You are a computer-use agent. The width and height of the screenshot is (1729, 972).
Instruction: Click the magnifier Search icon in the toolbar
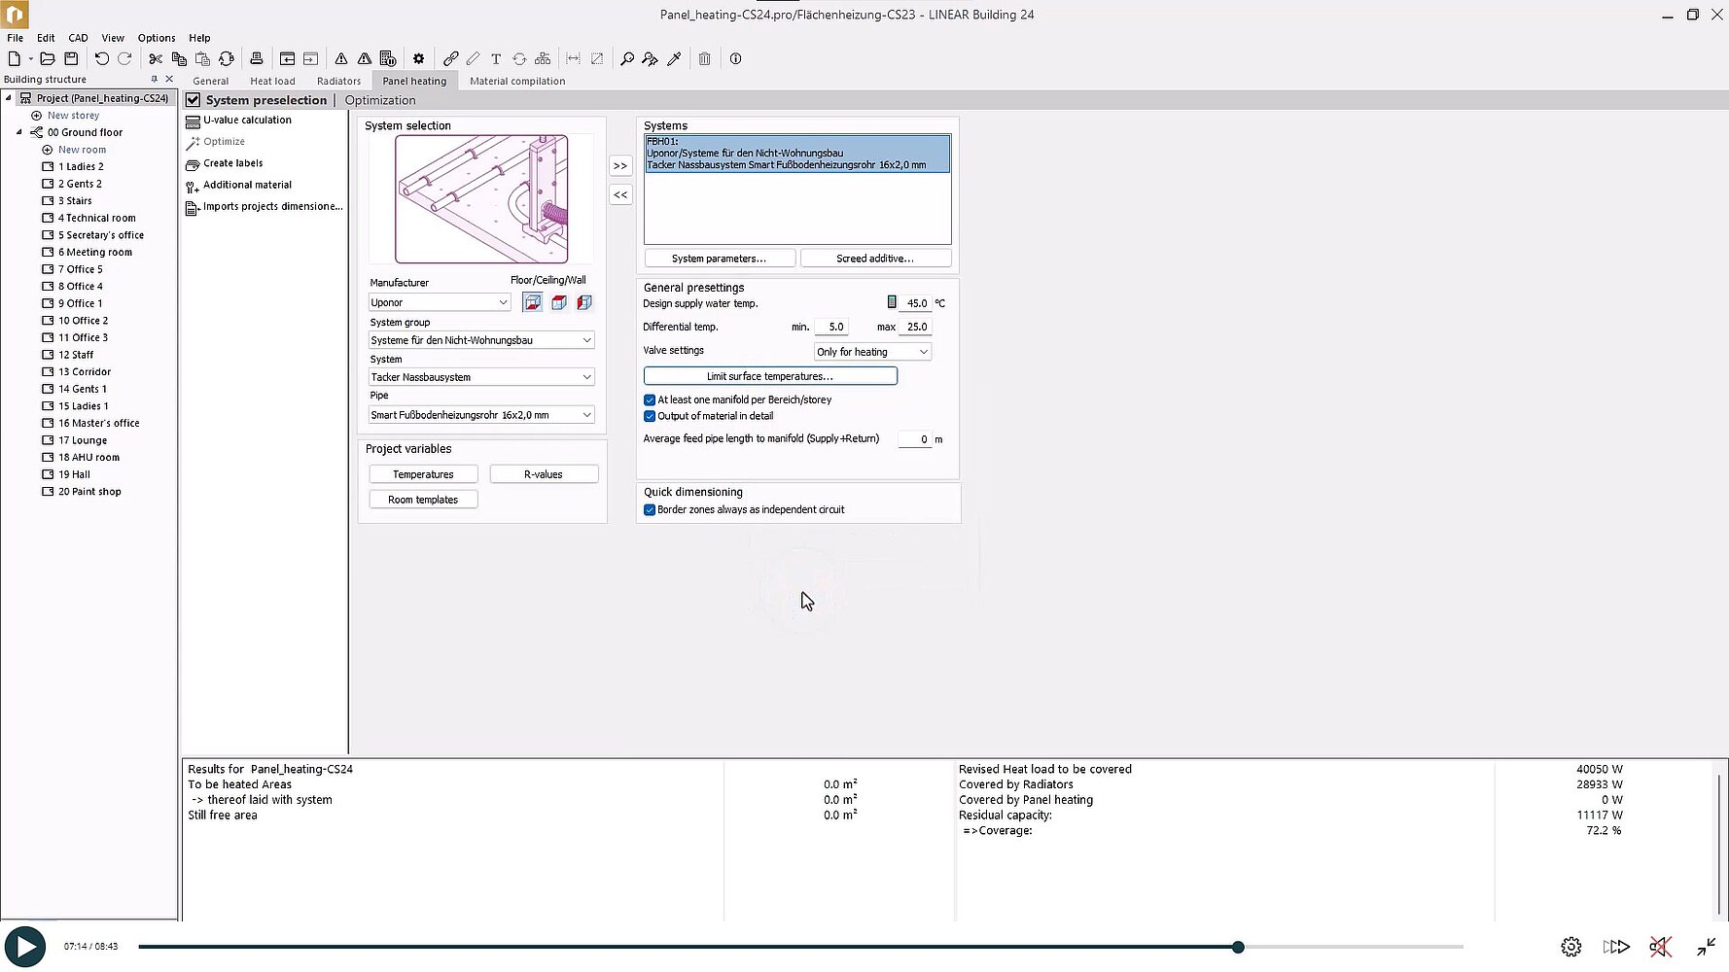tap(627, 59)
